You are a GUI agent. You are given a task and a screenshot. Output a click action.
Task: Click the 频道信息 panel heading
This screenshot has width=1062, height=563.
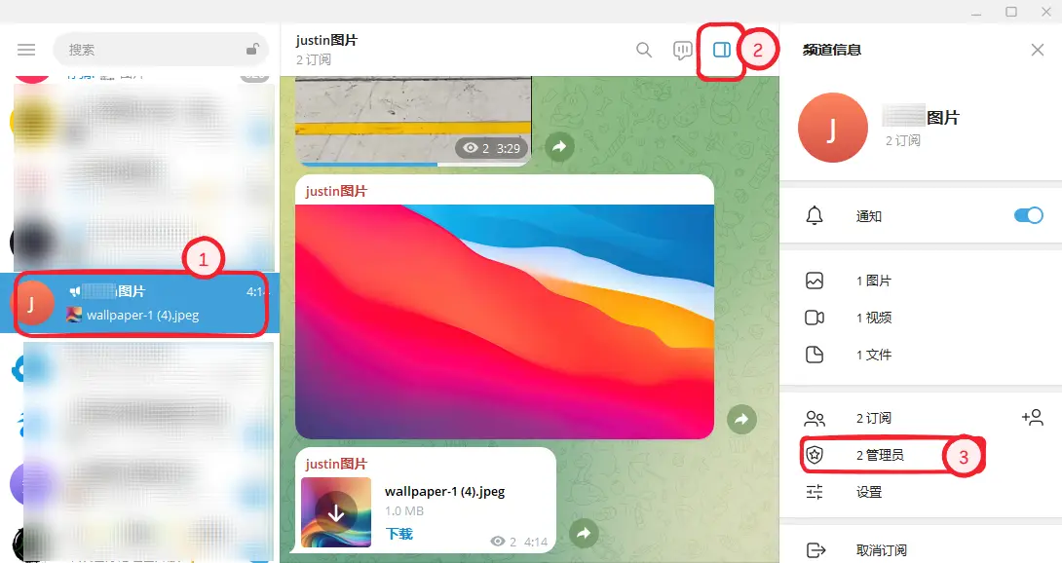tap(832, 50)
